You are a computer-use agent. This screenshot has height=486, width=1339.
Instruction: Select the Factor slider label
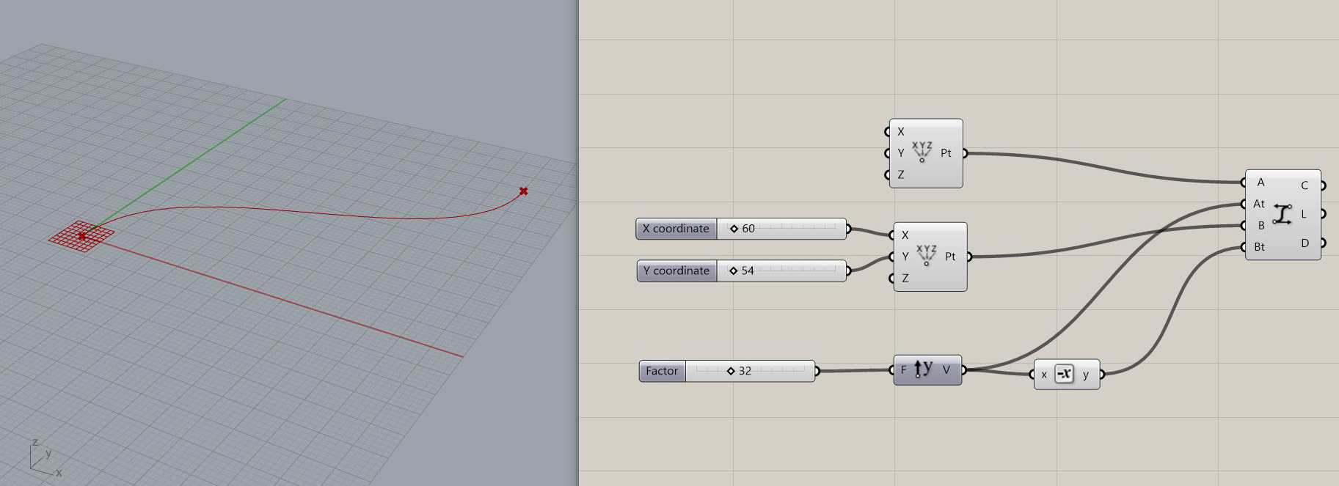tap(662, 371)
